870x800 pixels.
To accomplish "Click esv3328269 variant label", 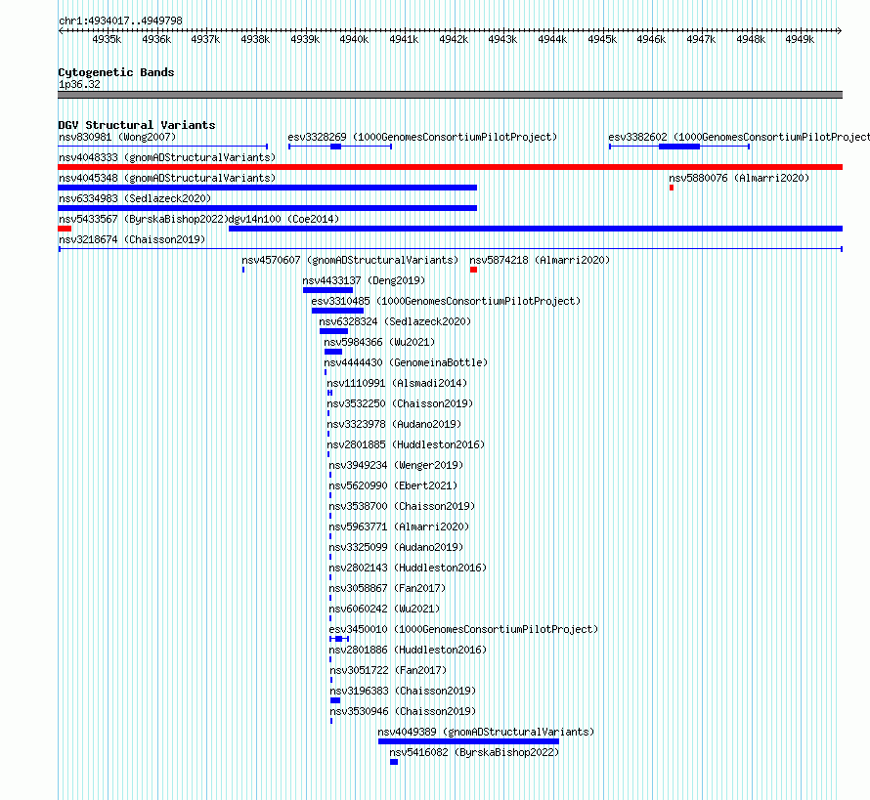I will point(422,137).
